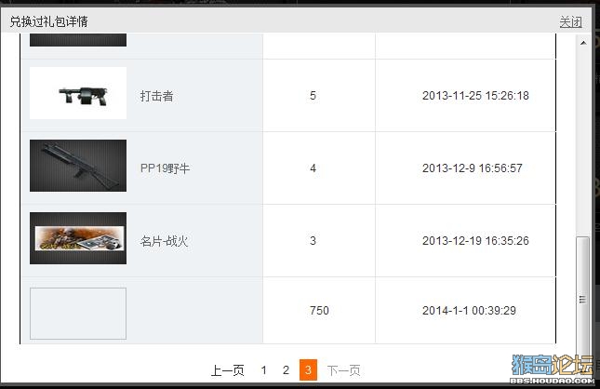Click the date 2014-1-1 00:39:29
The height and width of the screenshot is (389, 600).
click(x=469, y=311)
